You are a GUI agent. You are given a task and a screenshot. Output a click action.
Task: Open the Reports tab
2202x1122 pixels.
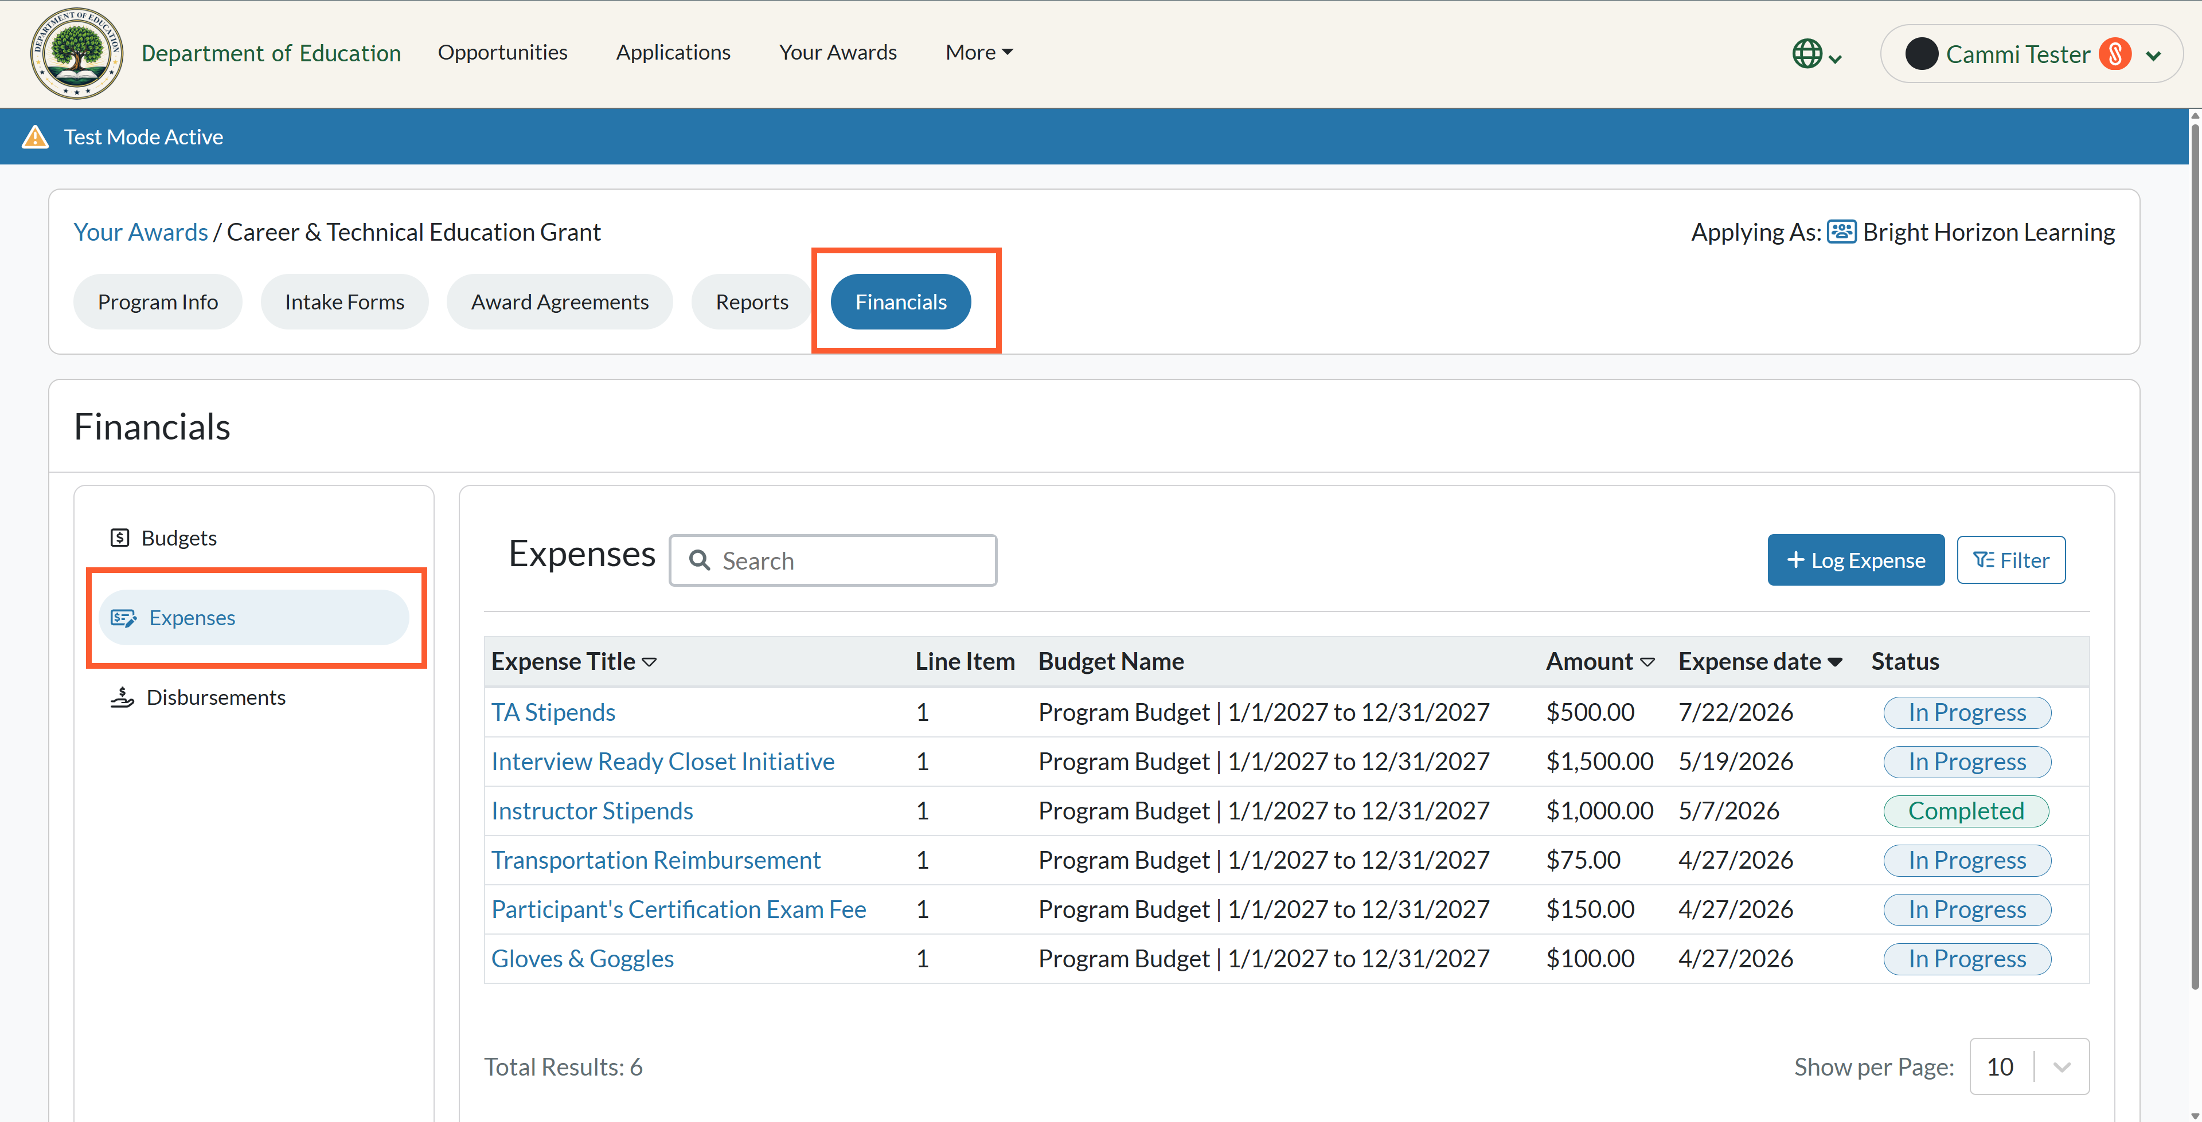(751, 301)
